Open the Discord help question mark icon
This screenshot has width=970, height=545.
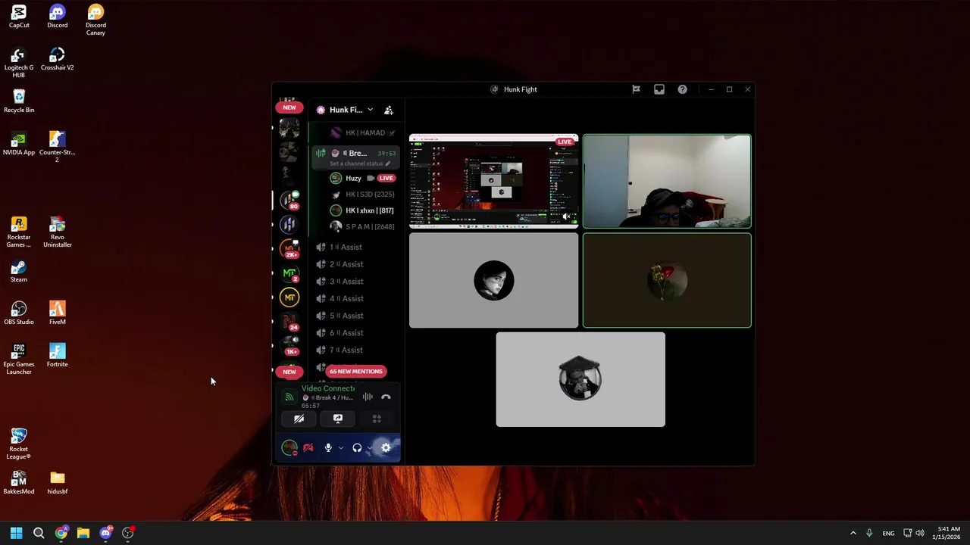tap(682, 89)
